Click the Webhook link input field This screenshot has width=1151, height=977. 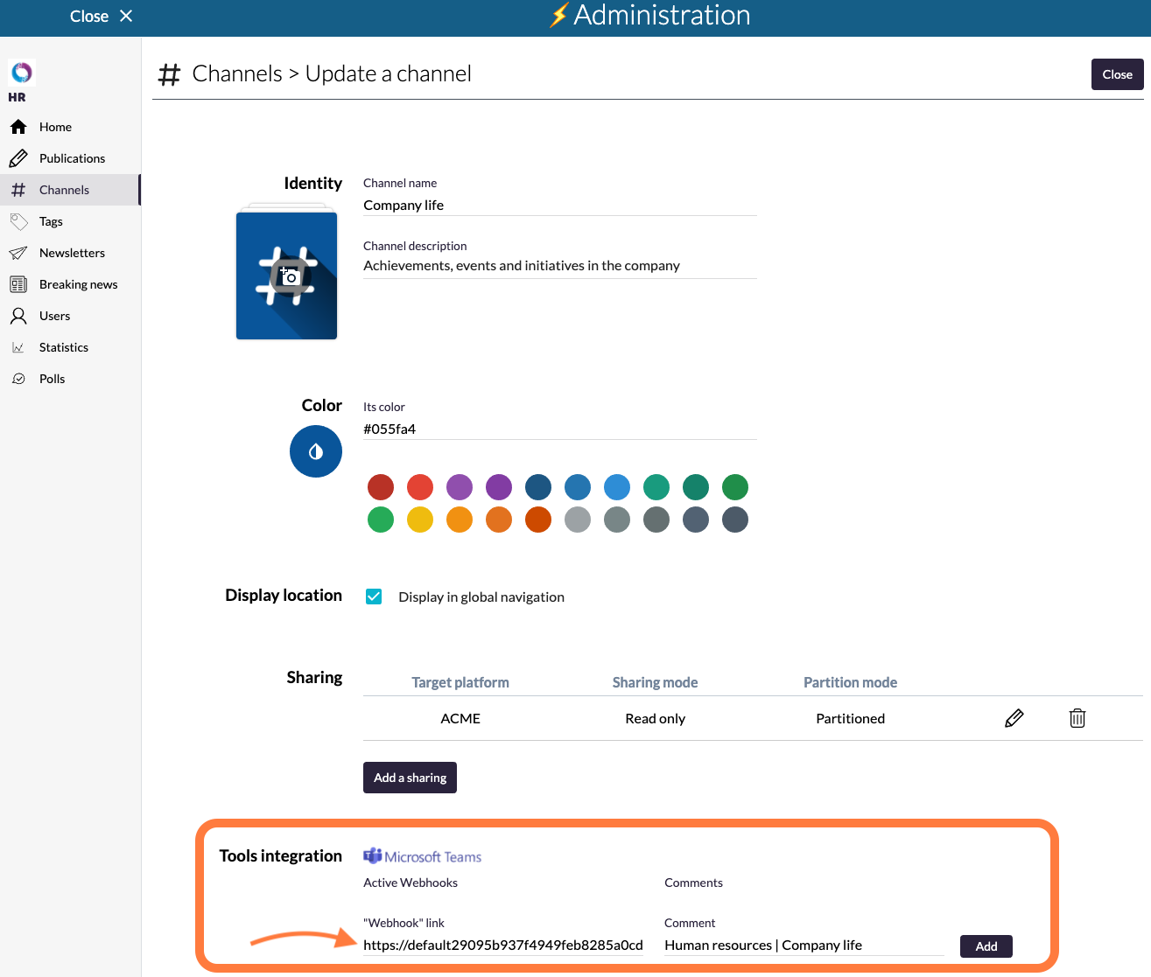tap(503, 945)
